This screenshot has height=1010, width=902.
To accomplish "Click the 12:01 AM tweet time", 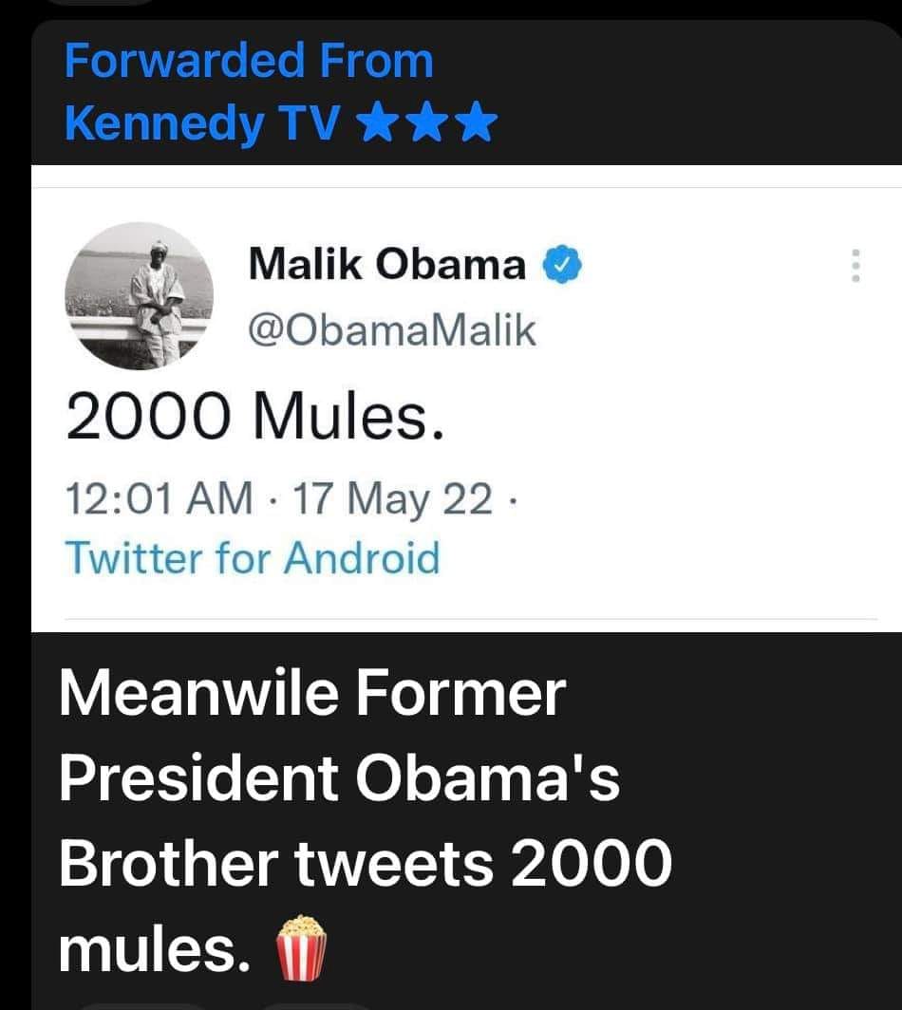I will (159, 497).
